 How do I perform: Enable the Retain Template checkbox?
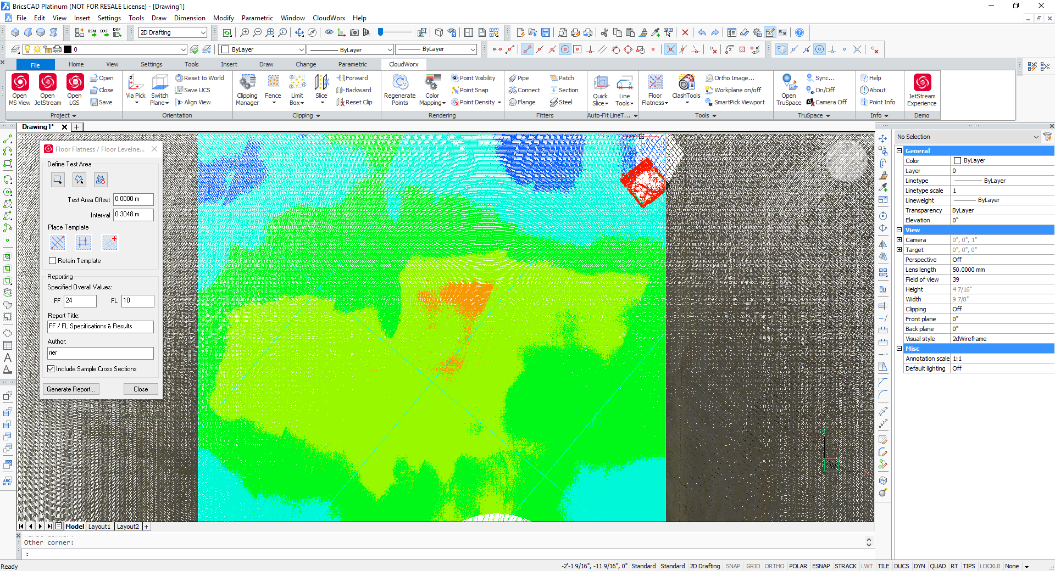(x=53, y=261)
